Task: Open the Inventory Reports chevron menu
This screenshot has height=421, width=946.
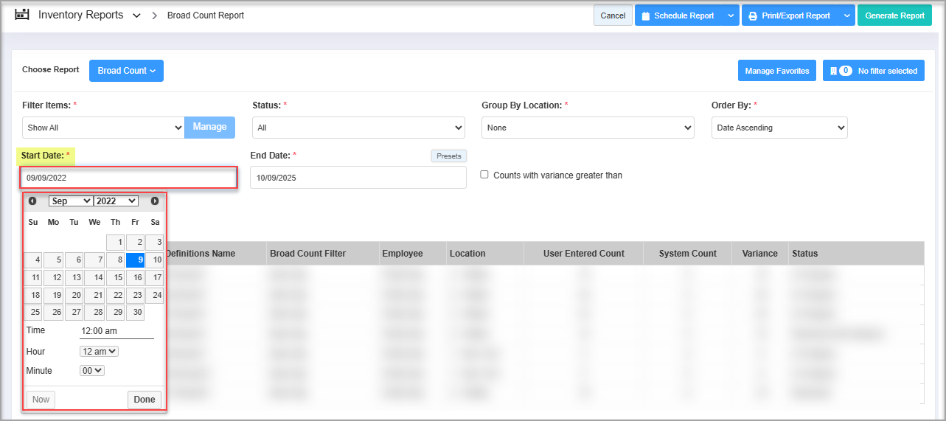Action: pyautogui.click(x=136, y=15)
